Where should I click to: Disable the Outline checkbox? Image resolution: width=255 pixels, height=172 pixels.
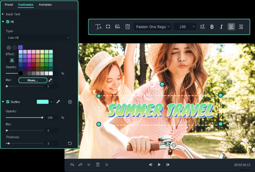[8, 102]
